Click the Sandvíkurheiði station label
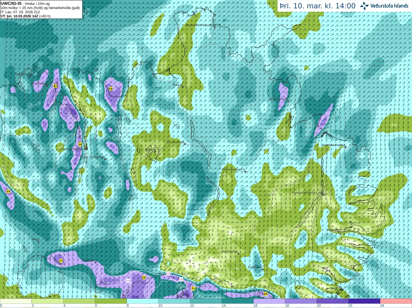The width and height of the screenshot is (412, 308). [x=278, y=99]
